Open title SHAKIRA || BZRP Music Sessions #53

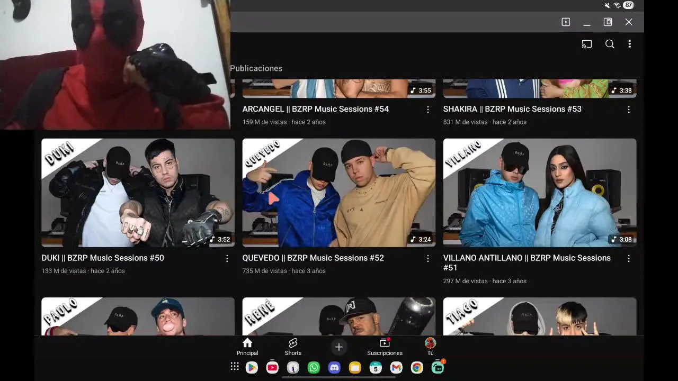pyautogui.click(x=512, y=109)
